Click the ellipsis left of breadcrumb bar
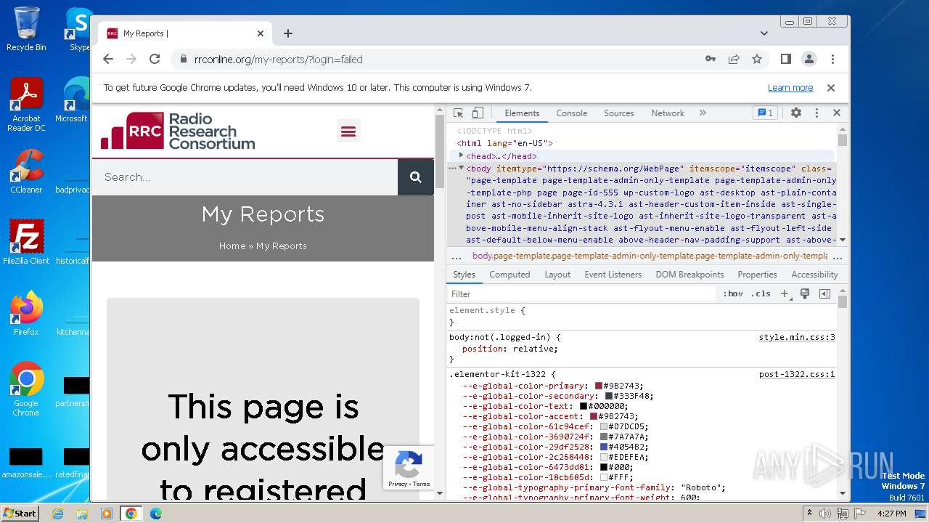The height and width of the screenshot is (523, 929). coord(457,256)
